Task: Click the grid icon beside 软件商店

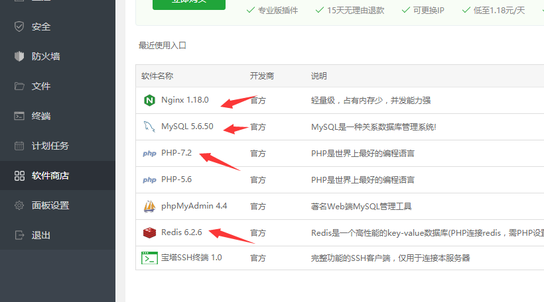Action: tap(19, 176)
